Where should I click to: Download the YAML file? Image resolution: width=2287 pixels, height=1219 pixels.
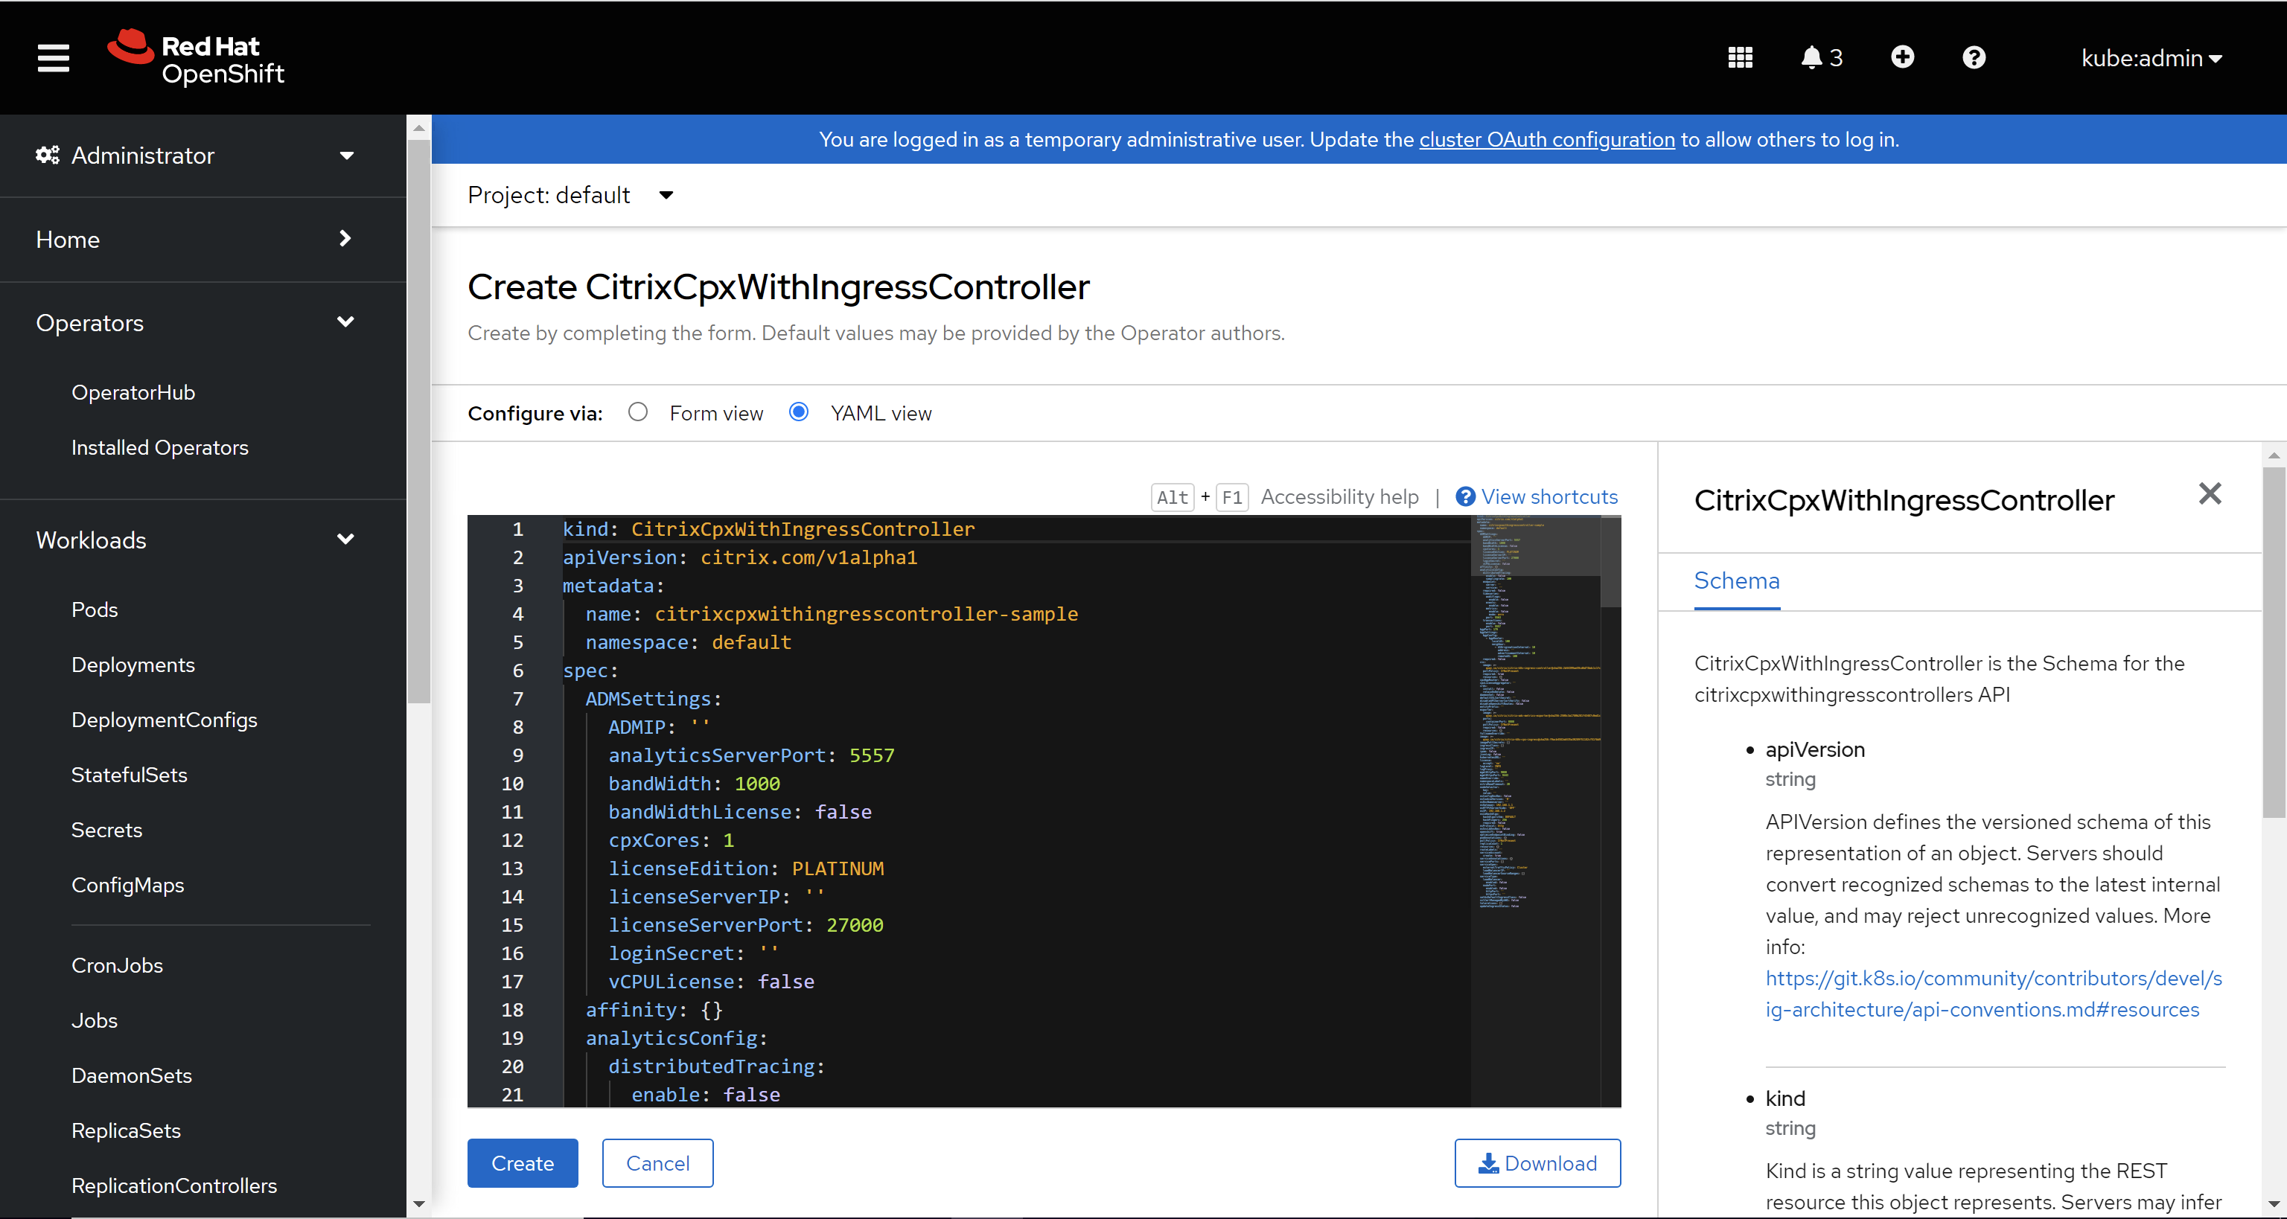coord(1537,1163)
